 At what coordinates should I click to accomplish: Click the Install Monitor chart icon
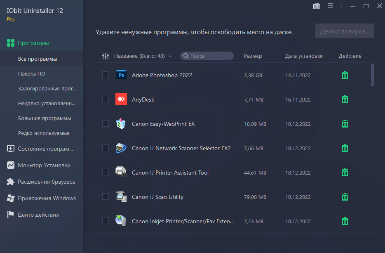coord(11,165)
